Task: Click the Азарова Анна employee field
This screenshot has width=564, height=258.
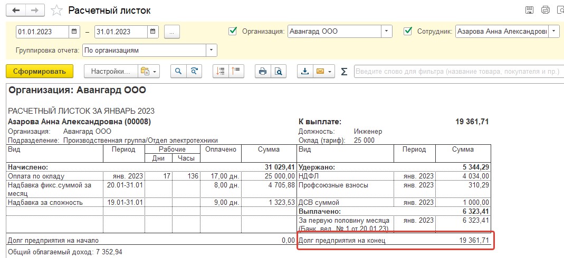Action: tap(502, 32)
